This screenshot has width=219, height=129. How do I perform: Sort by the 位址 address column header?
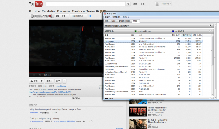click(x=154, y=35)
